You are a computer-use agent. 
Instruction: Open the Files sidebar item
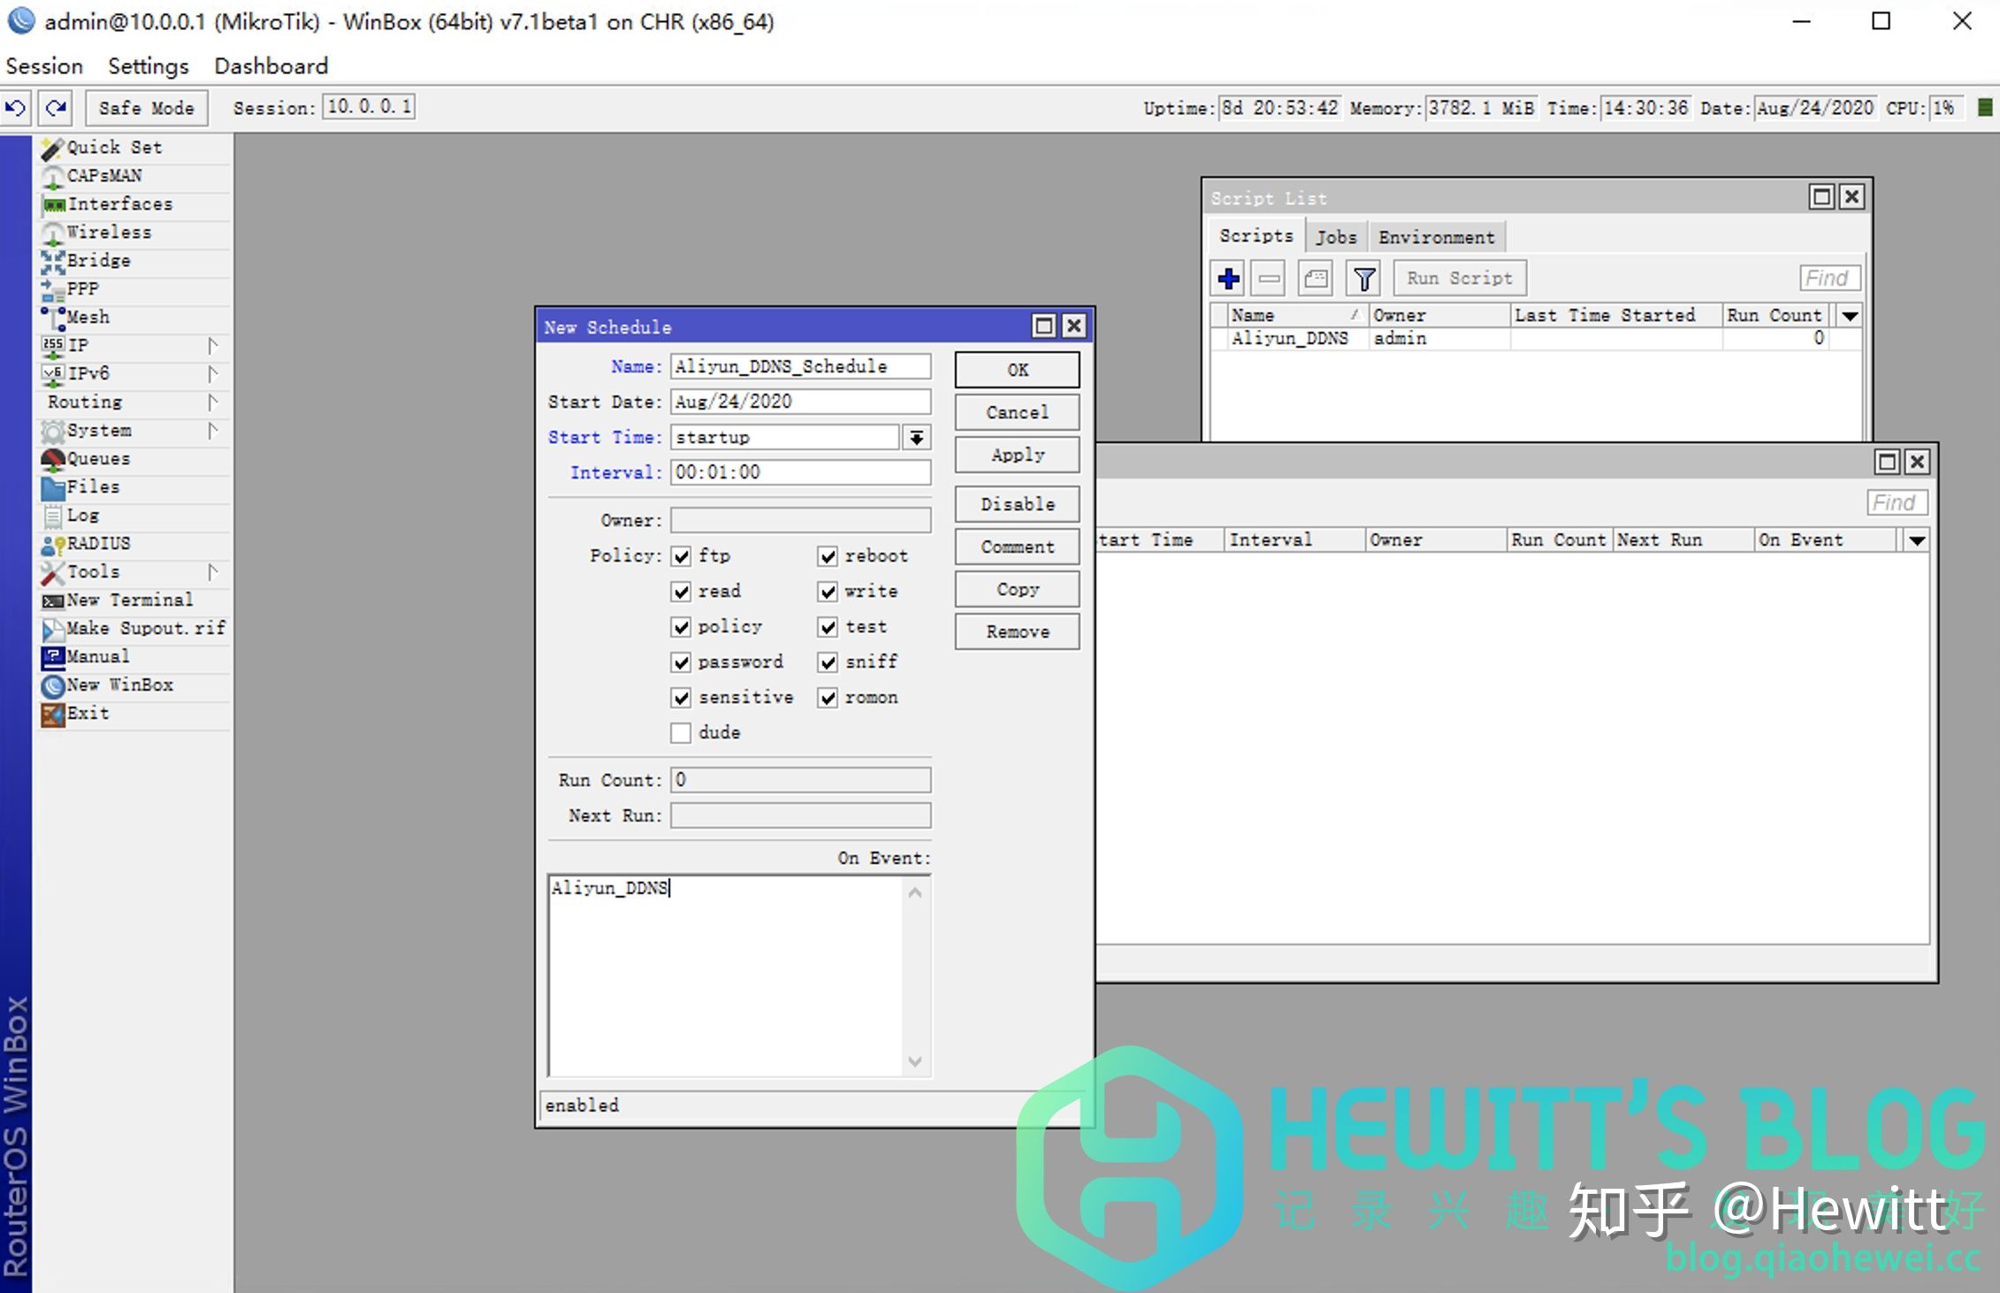click(134, 487)
